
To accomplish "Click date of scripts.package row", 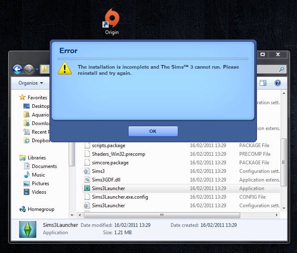I will [208, 146].
